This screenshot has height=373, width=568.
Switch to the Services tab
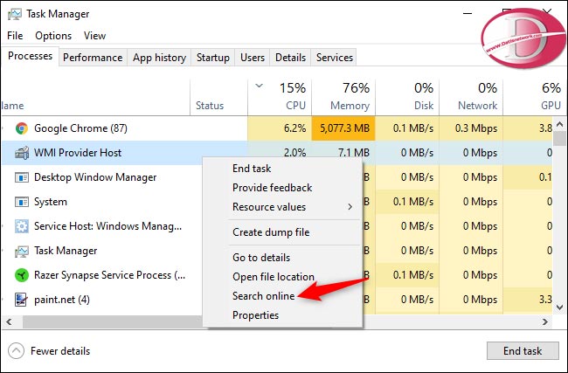point(334,58)
